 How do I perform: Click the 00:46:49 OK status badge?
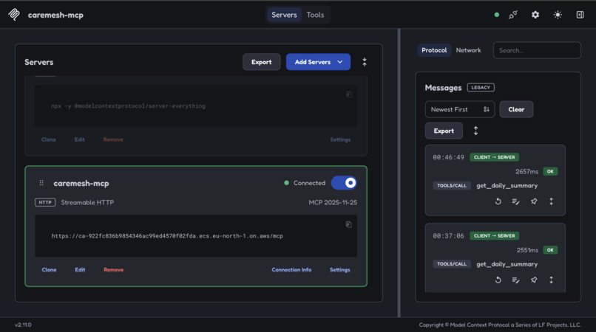[550, 171]
